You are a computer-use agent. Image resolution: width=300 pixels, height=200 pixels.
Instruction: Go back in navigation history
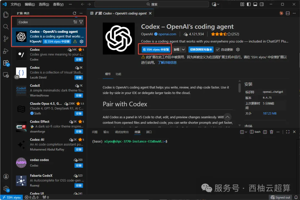(x=82, y=4)
